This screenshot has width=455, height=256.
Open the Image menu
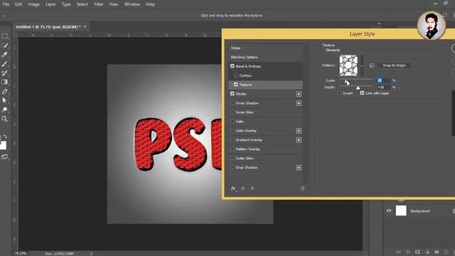33,4
